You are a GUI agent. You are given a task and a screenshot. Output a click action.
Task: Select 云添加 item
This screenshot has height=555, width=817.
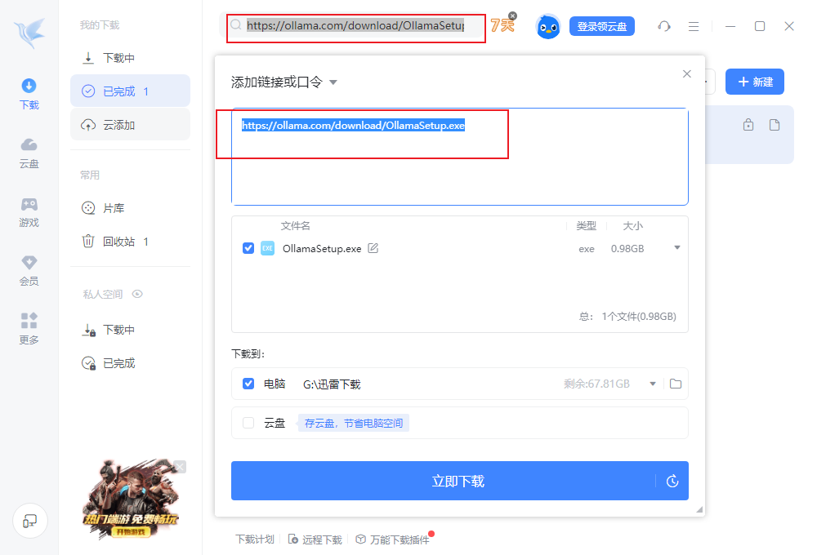click(130, 125)
